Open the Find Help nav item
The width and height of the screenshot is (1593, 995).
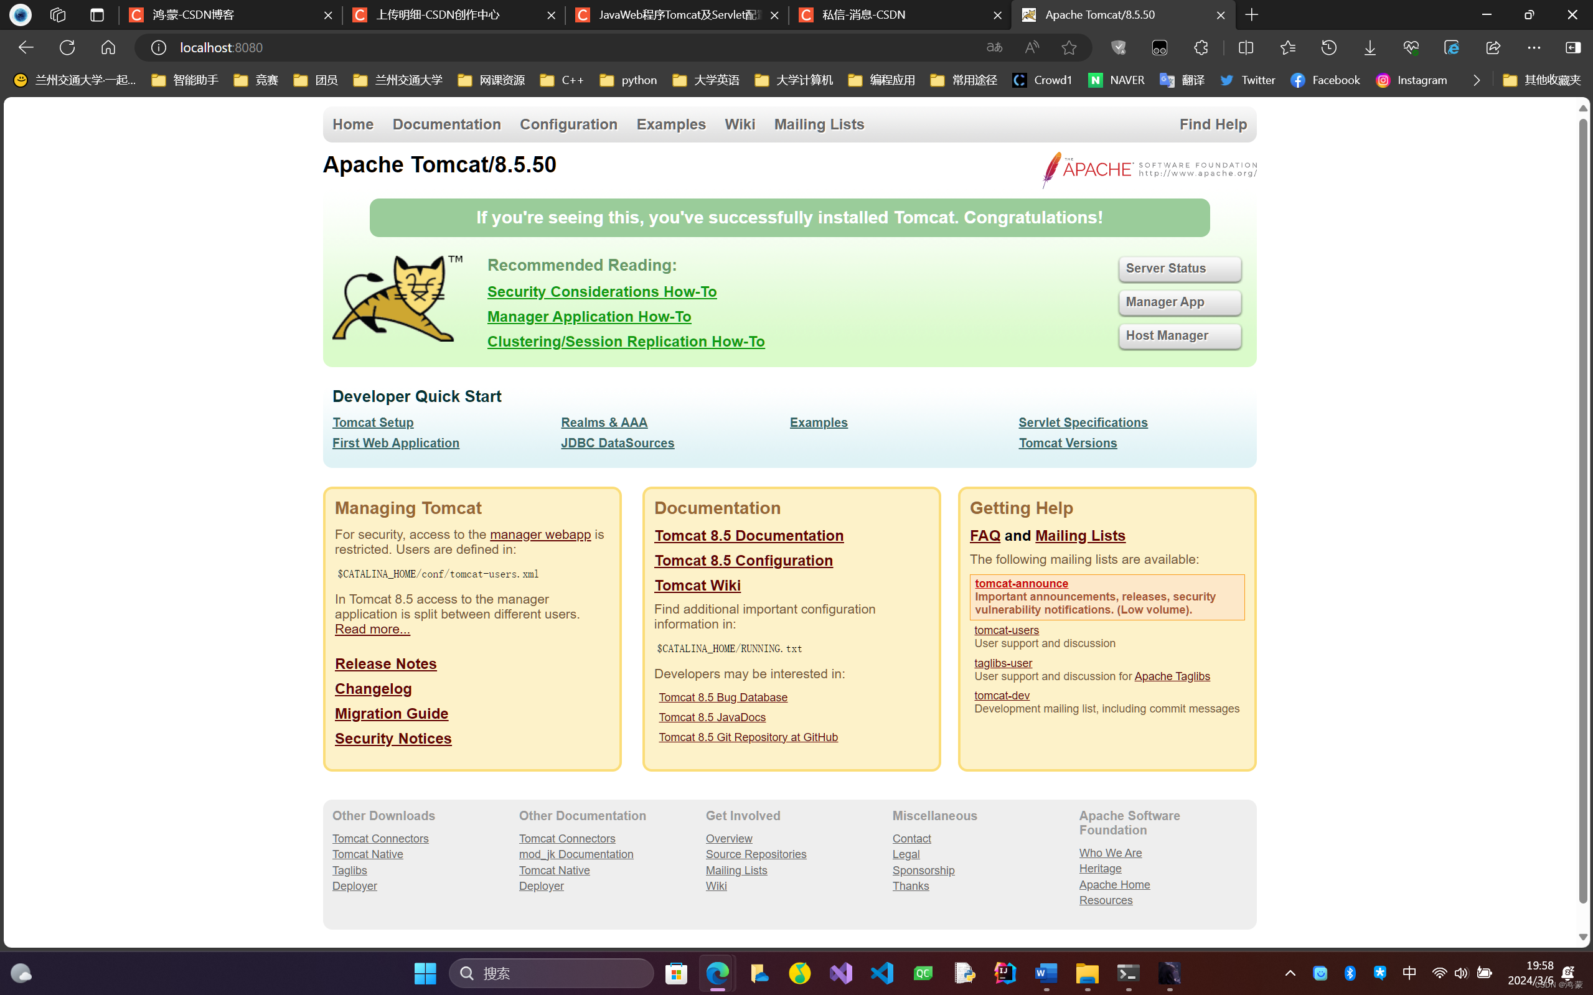(x=1213, y=124)
